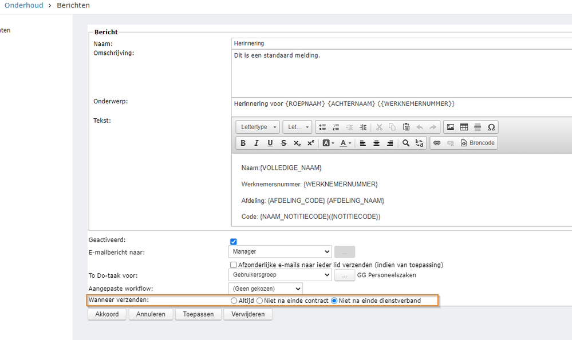Cut selected text with scissors icon

click(x=380, y=127)
